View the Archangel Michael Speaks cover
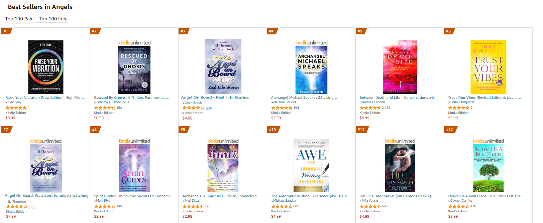Screen dimensions: 543x223 (311, 70)
